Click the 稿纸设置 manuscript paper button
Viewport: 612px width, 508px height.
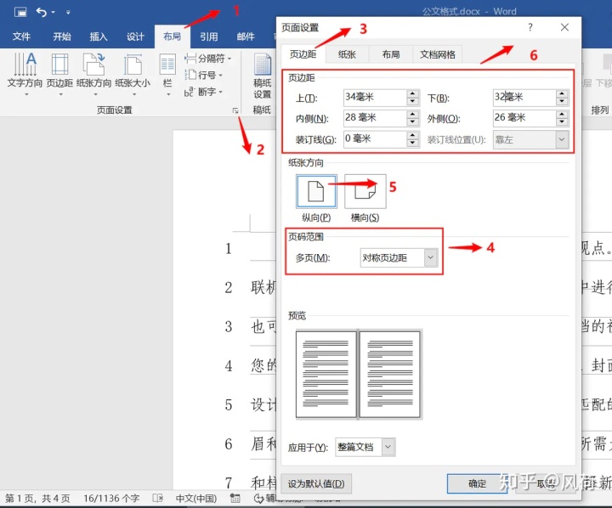point(263,76)
